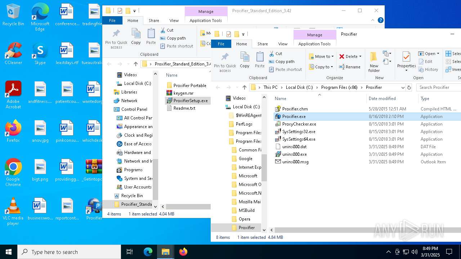Open the Delete dropdown arrow

tap(361, 56)
